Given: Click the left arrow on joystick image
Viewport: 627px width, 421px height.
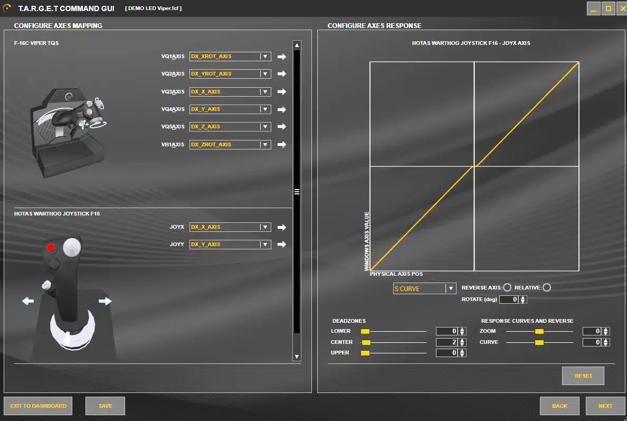Looking at the screenshot, I should coord(28,301).
